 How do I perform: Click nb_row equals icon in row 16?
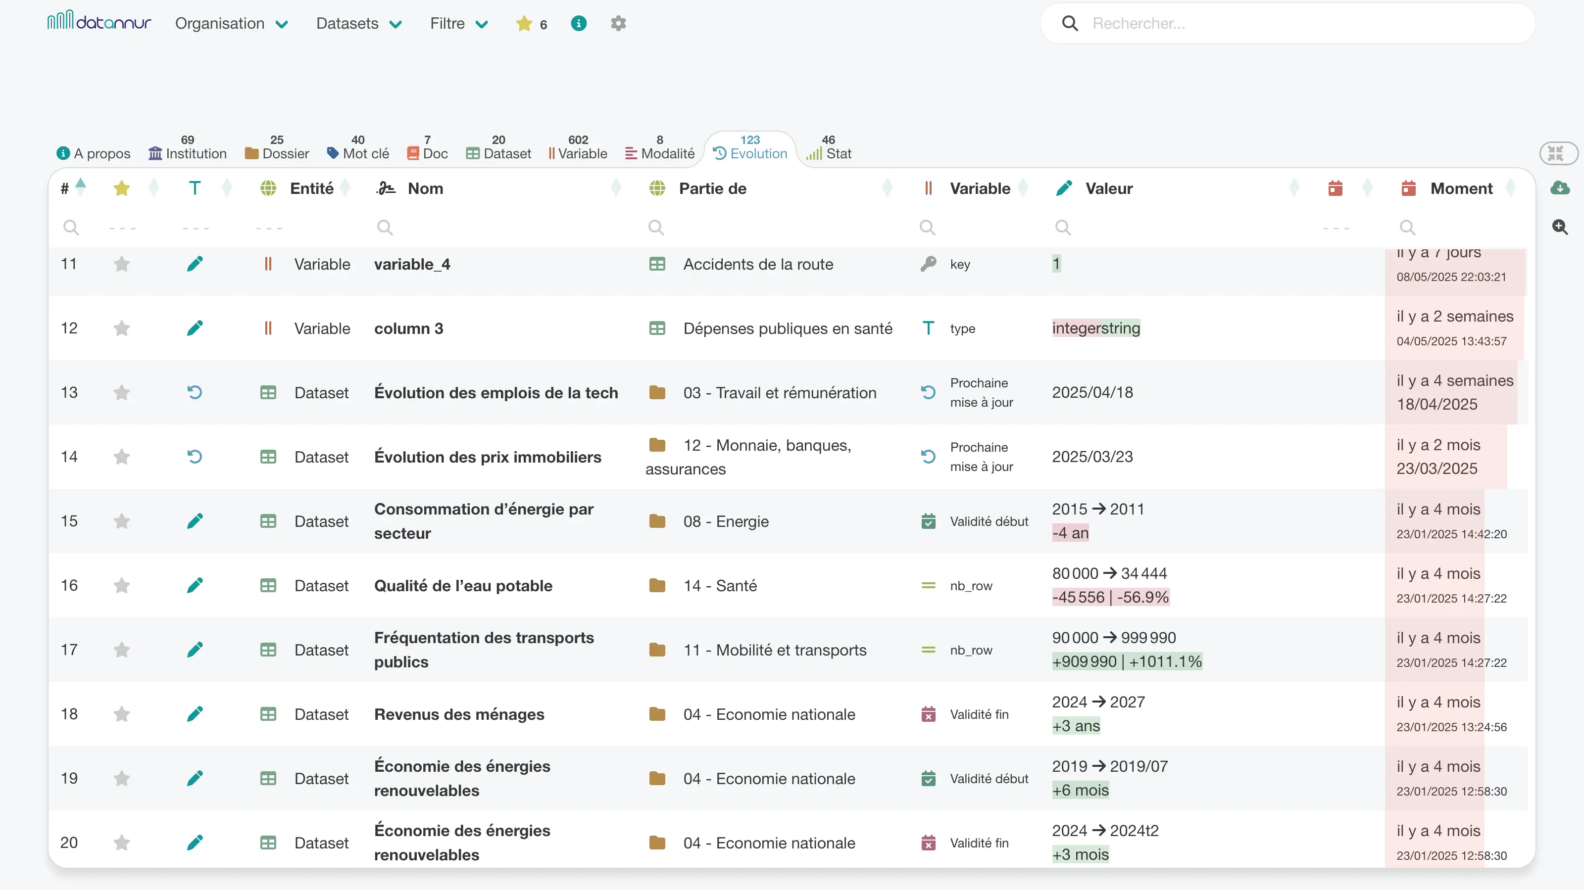[x=928, y=585]
